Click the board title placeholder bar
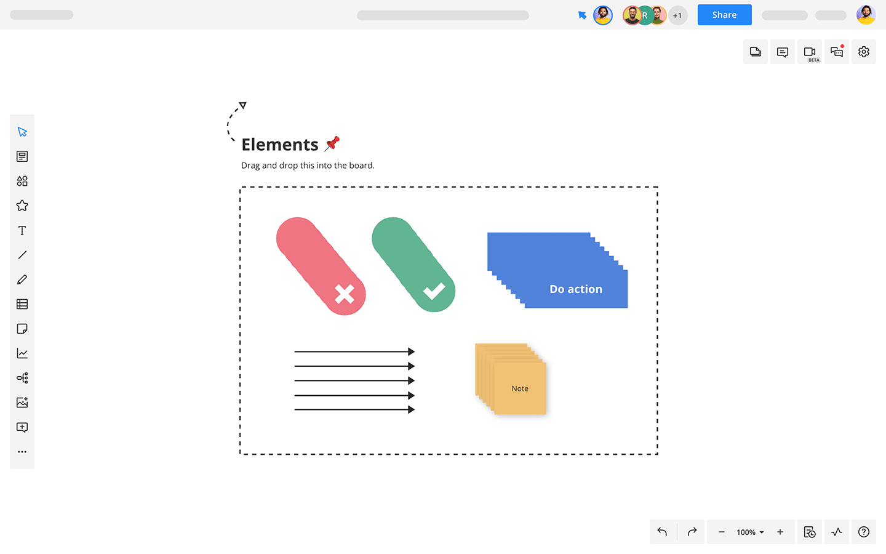Screen dimensions: 886x554 coord(443,15)
